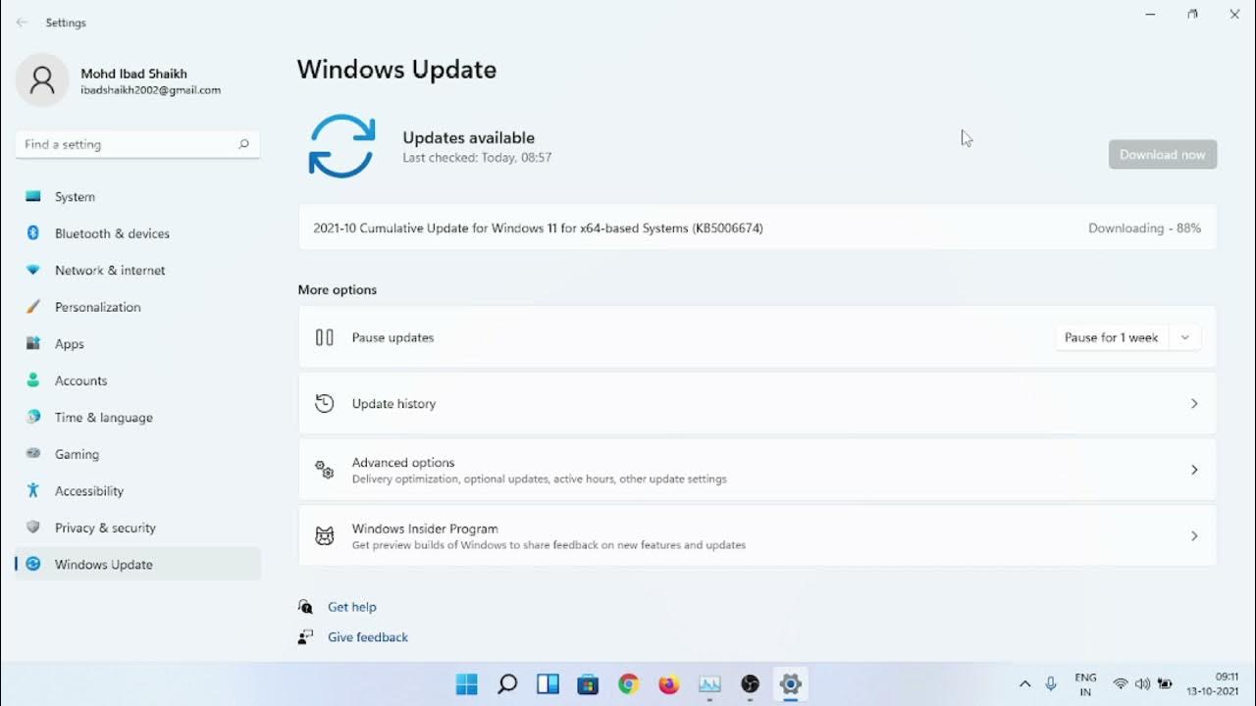Click the Get help icon

pyautogui.click(x=306, y=607)
